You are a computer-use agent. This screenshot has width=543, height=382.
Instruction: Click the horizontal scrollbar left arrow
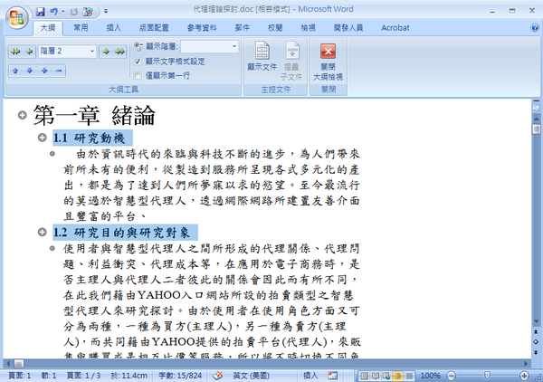click(7, 363)
